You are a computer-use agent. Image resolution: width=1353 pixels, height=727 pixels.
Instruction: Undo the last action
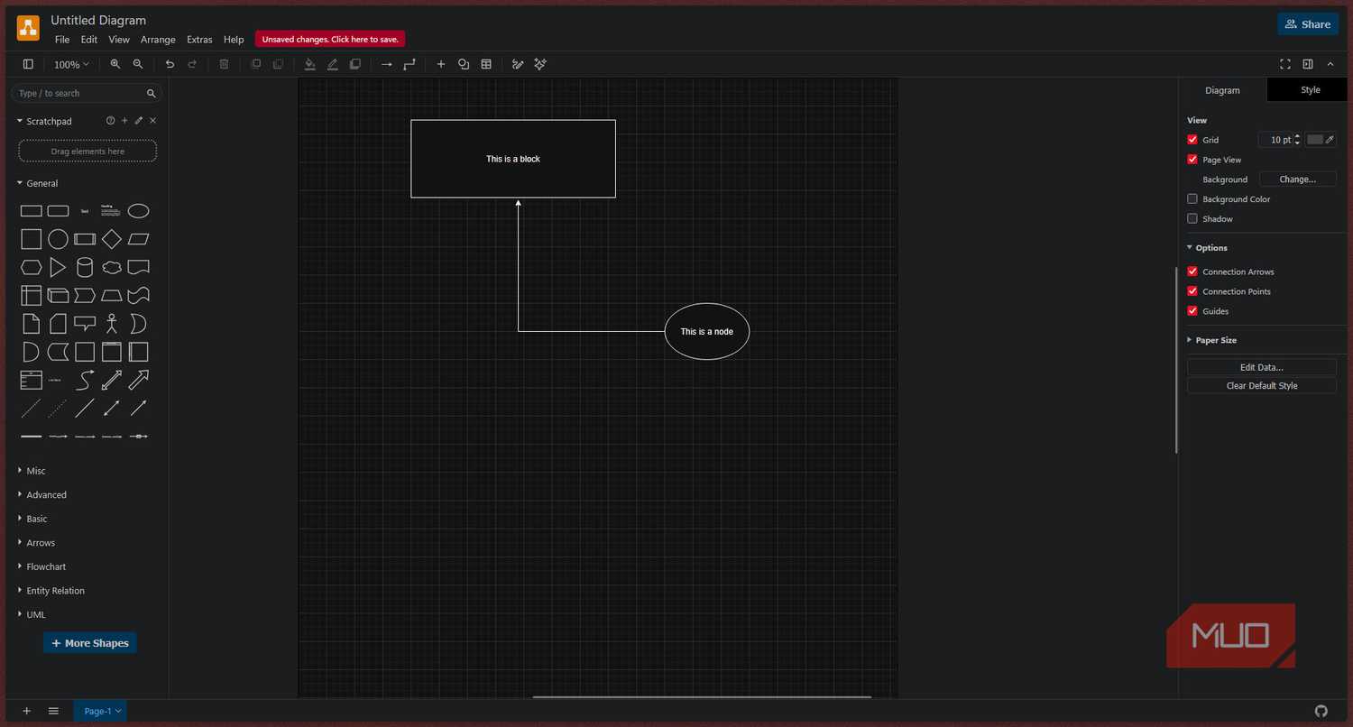tap(170, 64)
